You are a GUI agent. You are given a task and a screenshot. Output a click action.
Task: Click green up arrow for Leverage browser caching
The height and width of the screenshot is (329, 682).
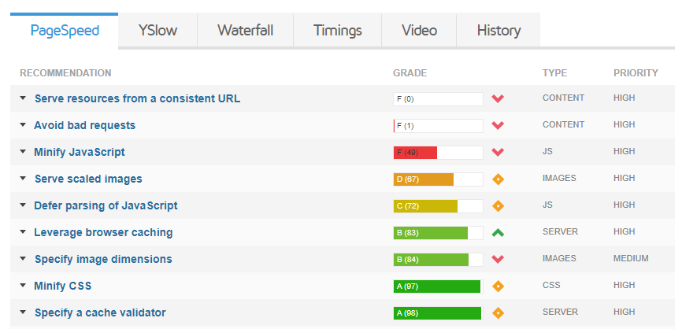(497, 232)
